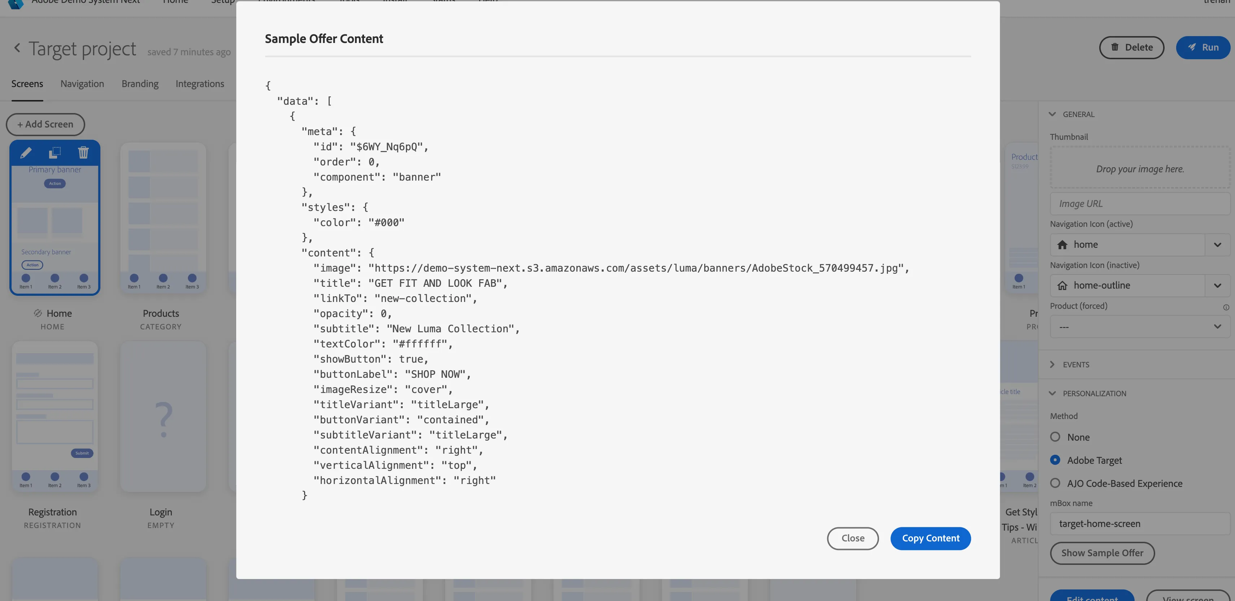Click the Show Sample Offer button
1235x601 pixels.
(1102, 553)
